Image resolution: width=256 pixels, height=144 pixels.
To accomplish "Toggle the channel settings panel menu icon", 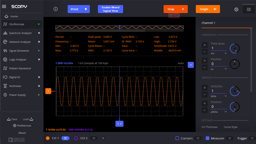I will 249,9.
